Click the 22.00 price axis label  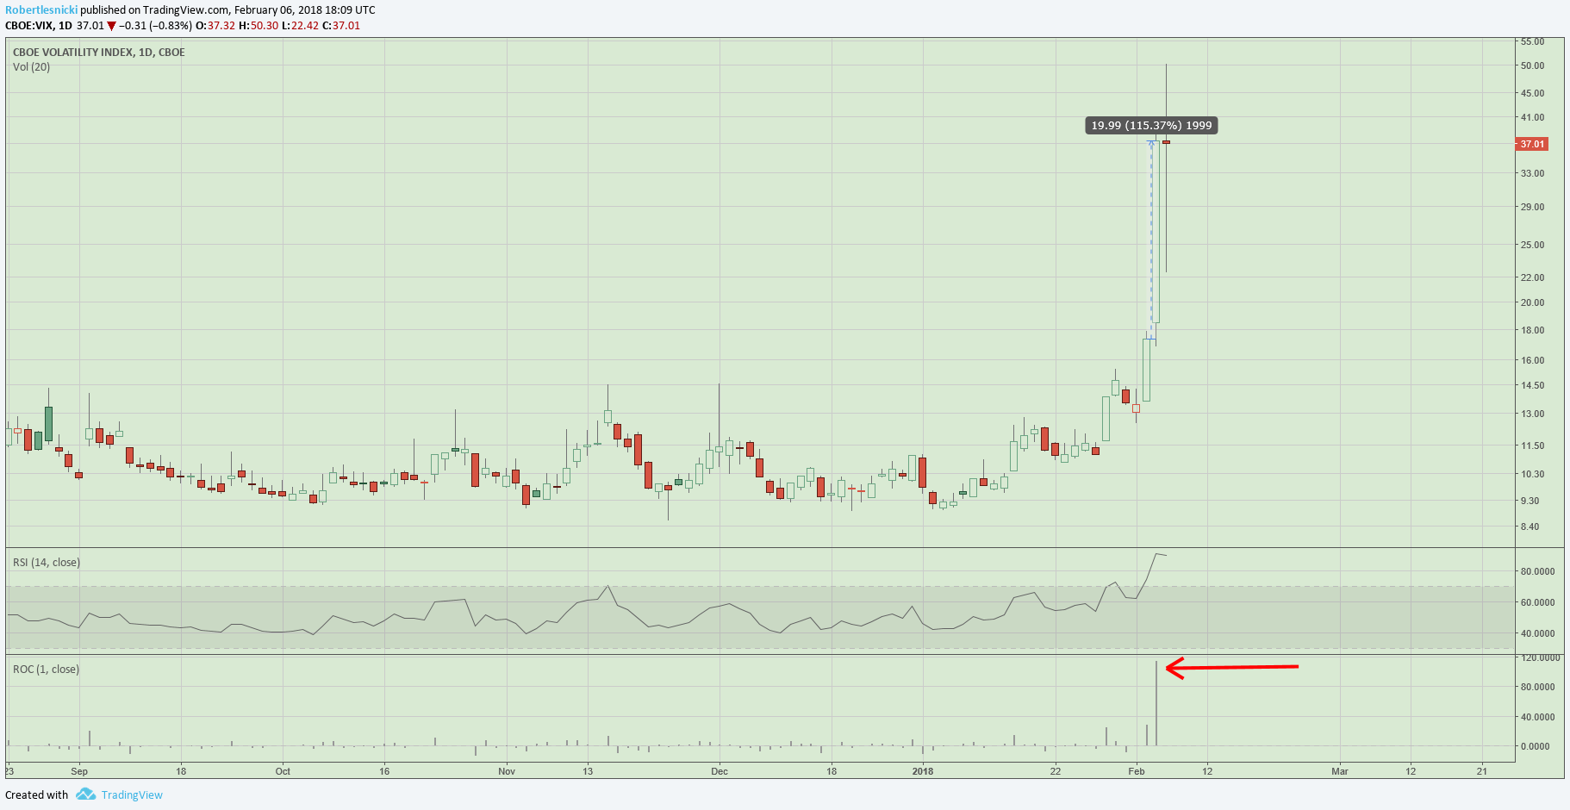[1532, 277]
